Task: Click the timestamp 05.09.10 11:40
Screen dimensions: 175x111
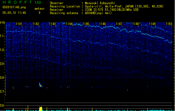Action: [14, 13]
